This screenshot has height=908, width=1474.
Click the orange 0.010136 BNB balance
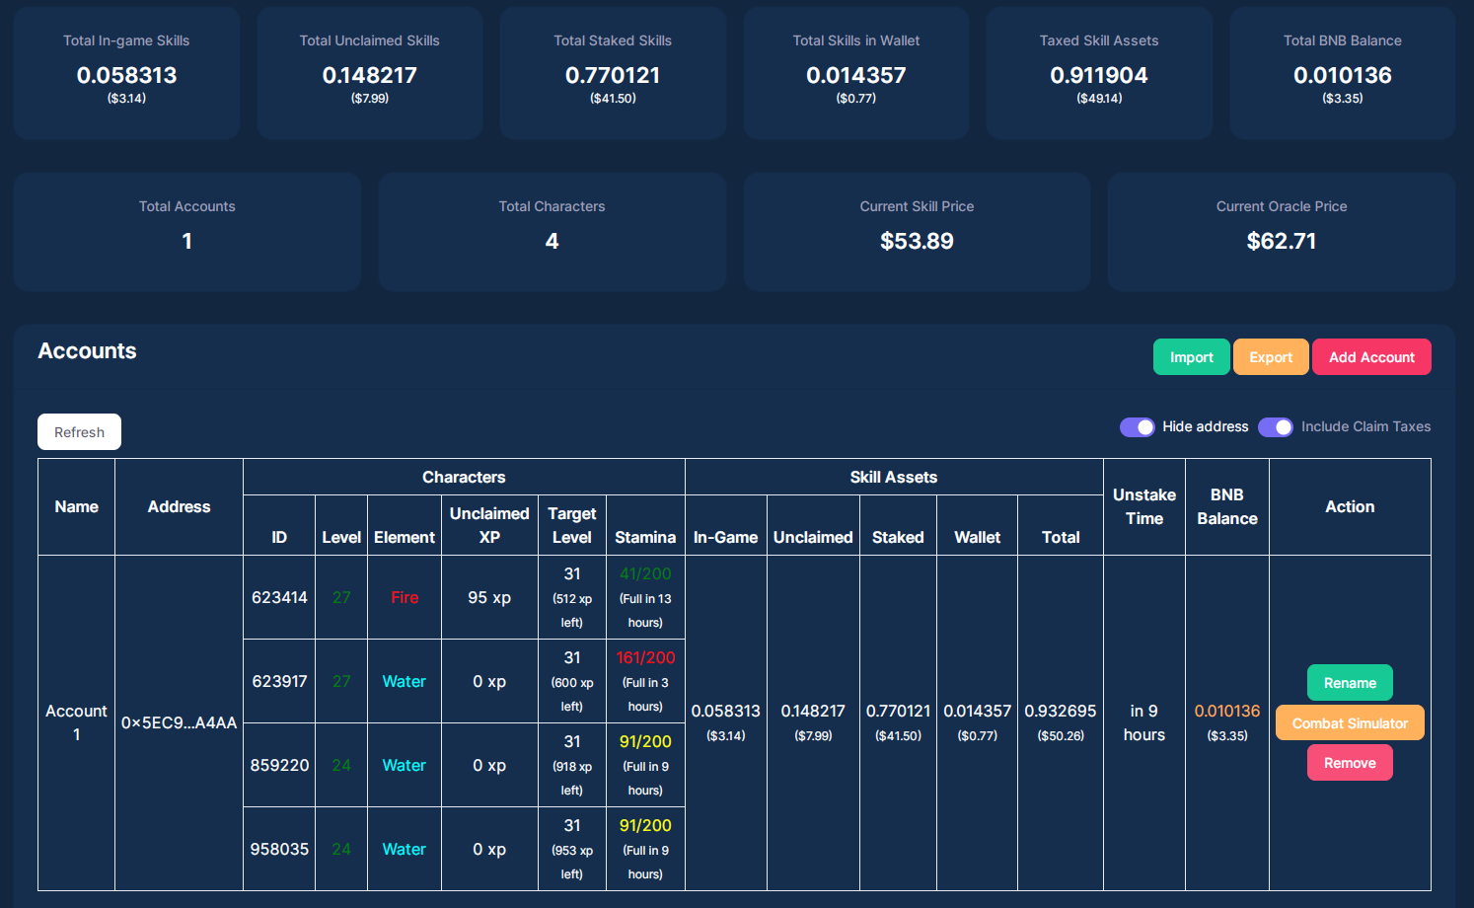tap(1226, 711)
